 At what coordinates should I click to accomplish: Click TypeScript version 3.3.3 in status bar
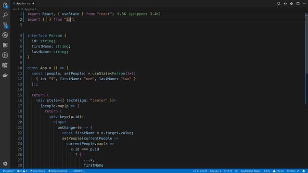267,171
